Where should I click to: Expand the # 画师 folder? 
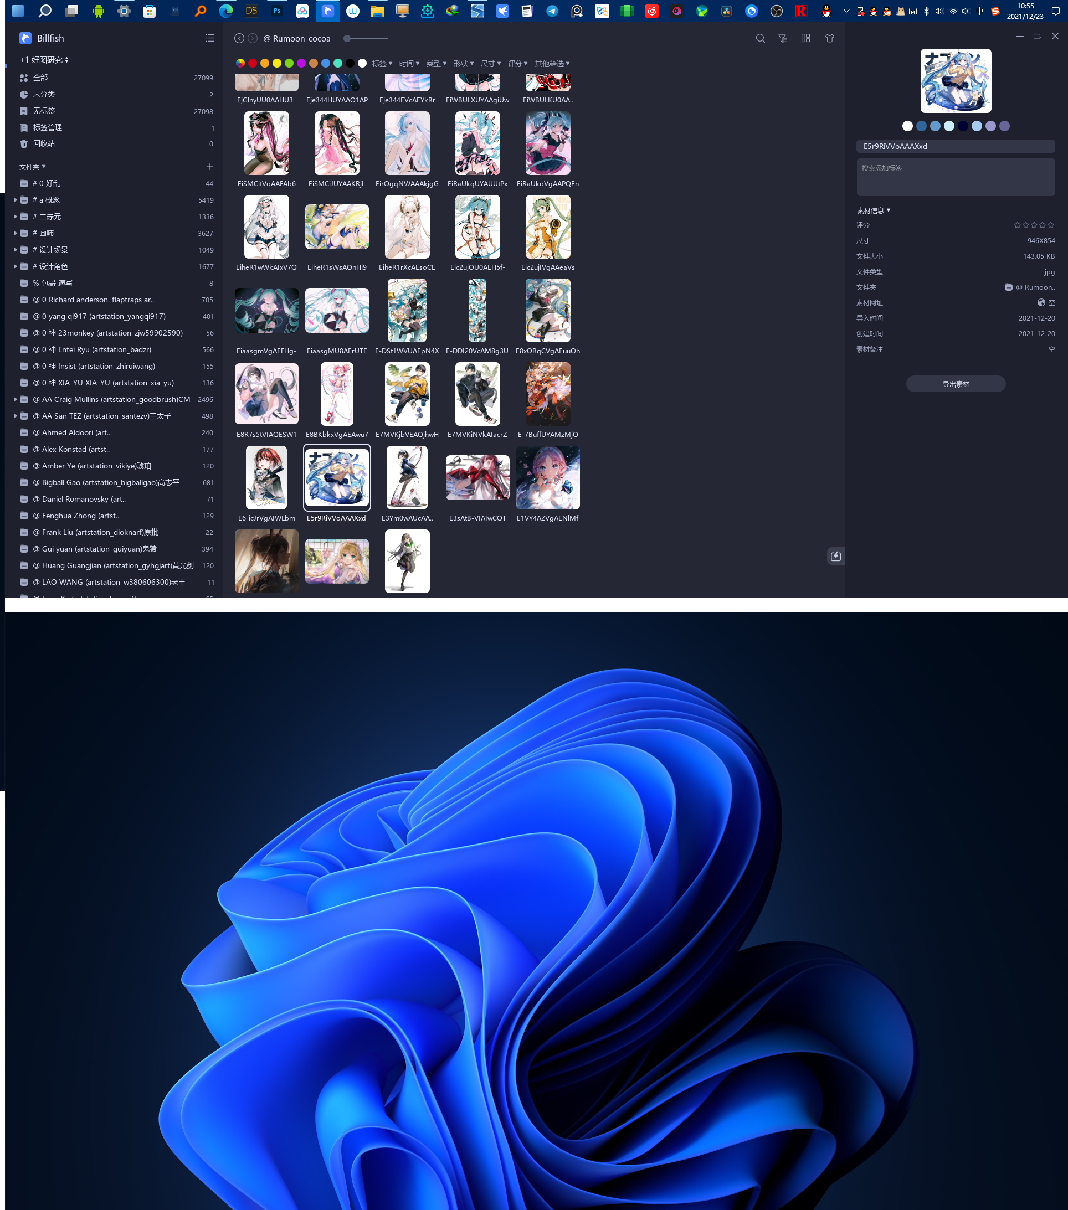pos(16,233)
